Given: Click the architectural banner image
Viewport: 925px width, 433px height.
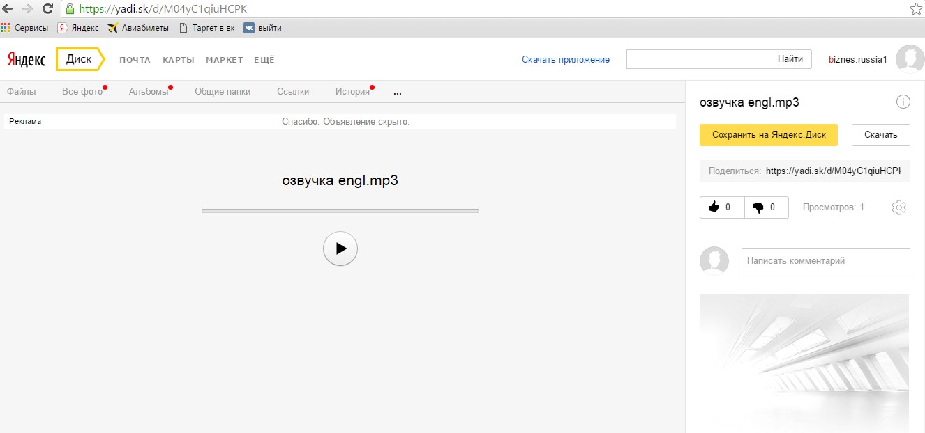Looking at the screenshot, I should (804, 363).
